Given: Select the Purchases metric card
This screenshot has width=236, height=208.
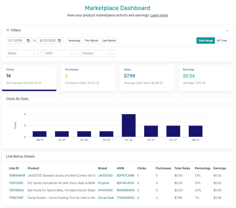Looking at the screenshot, I should (88, 78).
